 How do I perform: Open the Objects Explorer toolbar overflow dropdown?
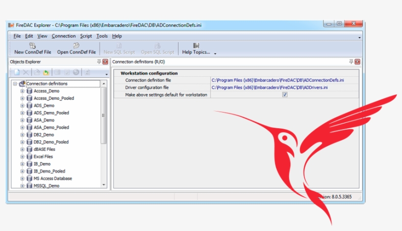(106, 74)
